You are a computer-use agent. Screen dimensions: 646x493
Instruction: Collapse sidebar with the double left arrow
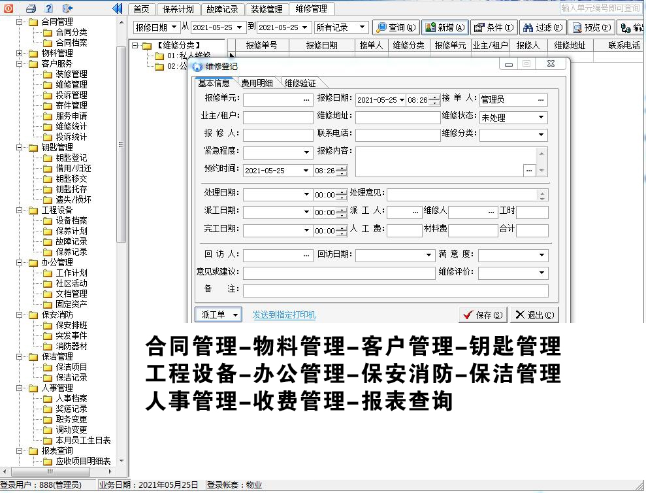point(118,8)
